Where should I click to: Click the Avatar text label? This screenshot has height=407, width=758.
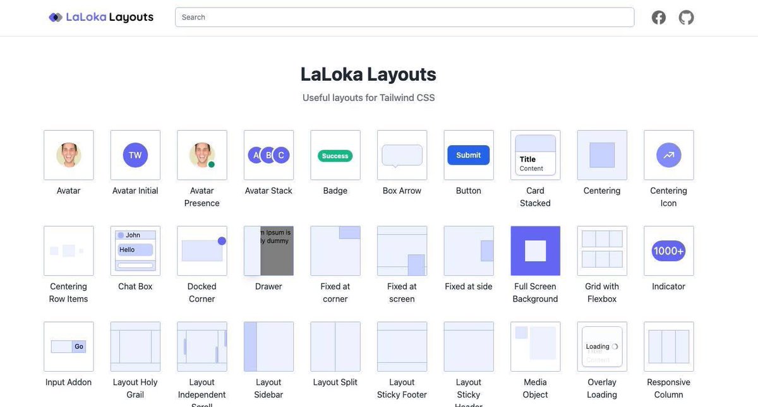tap(69, 191)
